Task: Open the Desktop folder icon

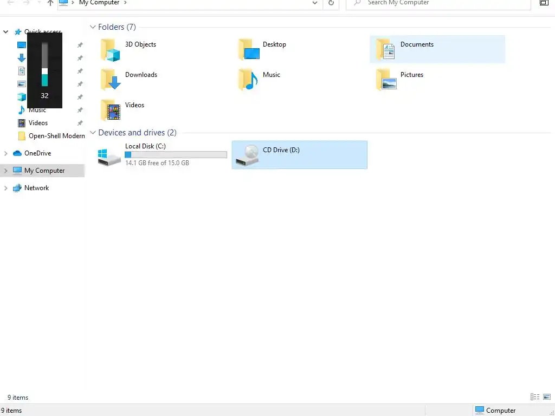Action: point(249,49)
